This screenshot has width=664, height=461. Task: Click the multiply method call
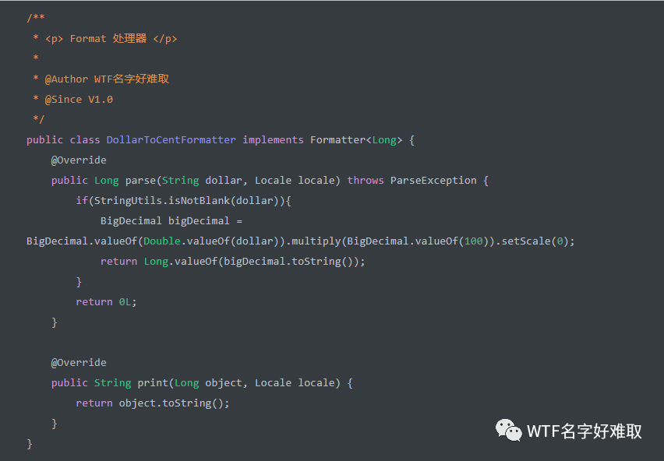click(316, 241)
